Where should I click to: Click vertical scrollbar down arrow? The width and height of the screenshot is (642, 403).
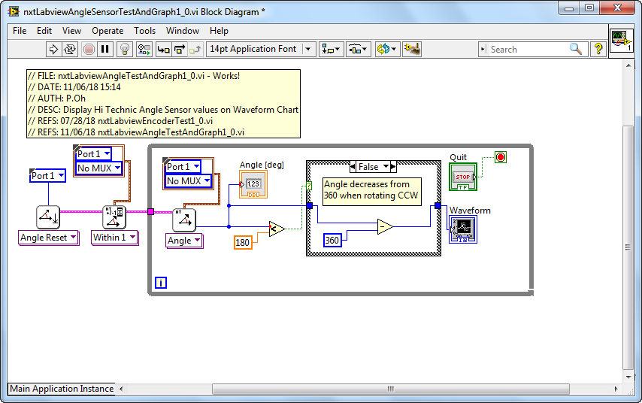628,377
